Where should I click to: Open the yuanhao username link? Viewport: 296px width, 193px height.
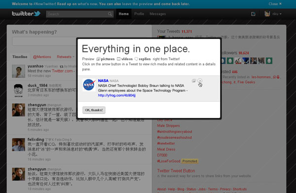click(36, 66)
